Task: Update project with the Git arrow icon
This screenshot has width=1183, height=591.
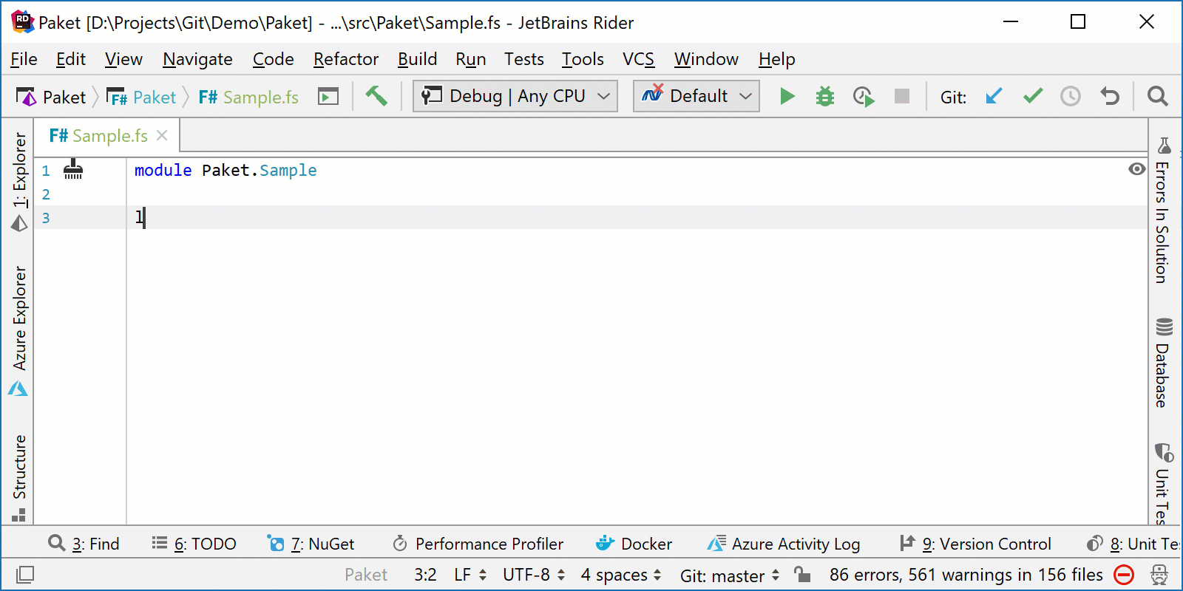Action: 994,96
